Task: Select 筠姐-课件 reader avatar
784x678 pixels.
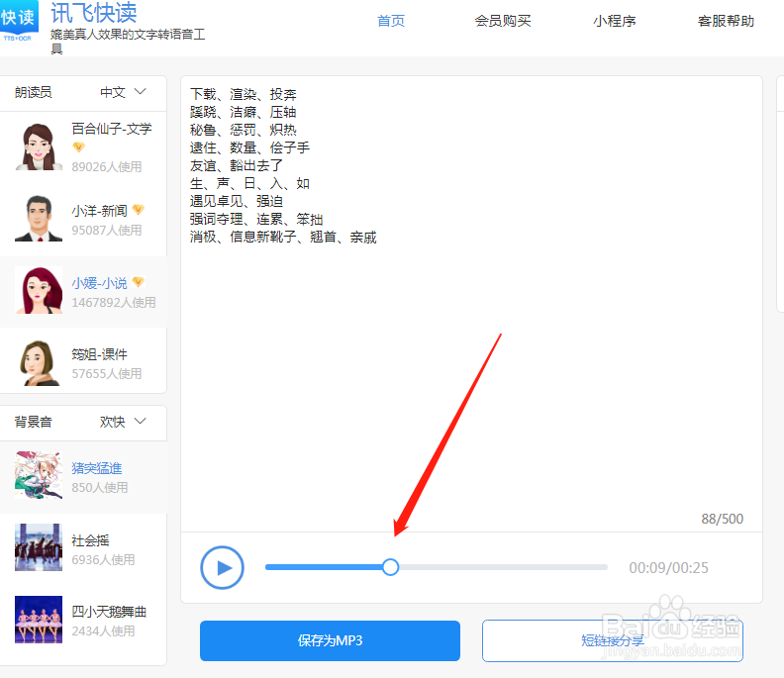Action: click(x=39, y=362)
